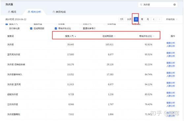Screen dimensions: 184x121
Task: Select search term 洗衣液香味持久
Action: (x=15, y=74)
